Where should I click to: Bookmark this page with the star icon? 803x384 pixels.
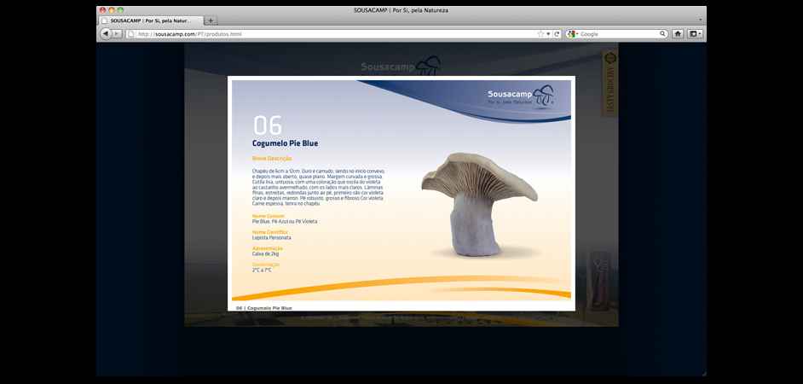540,34
